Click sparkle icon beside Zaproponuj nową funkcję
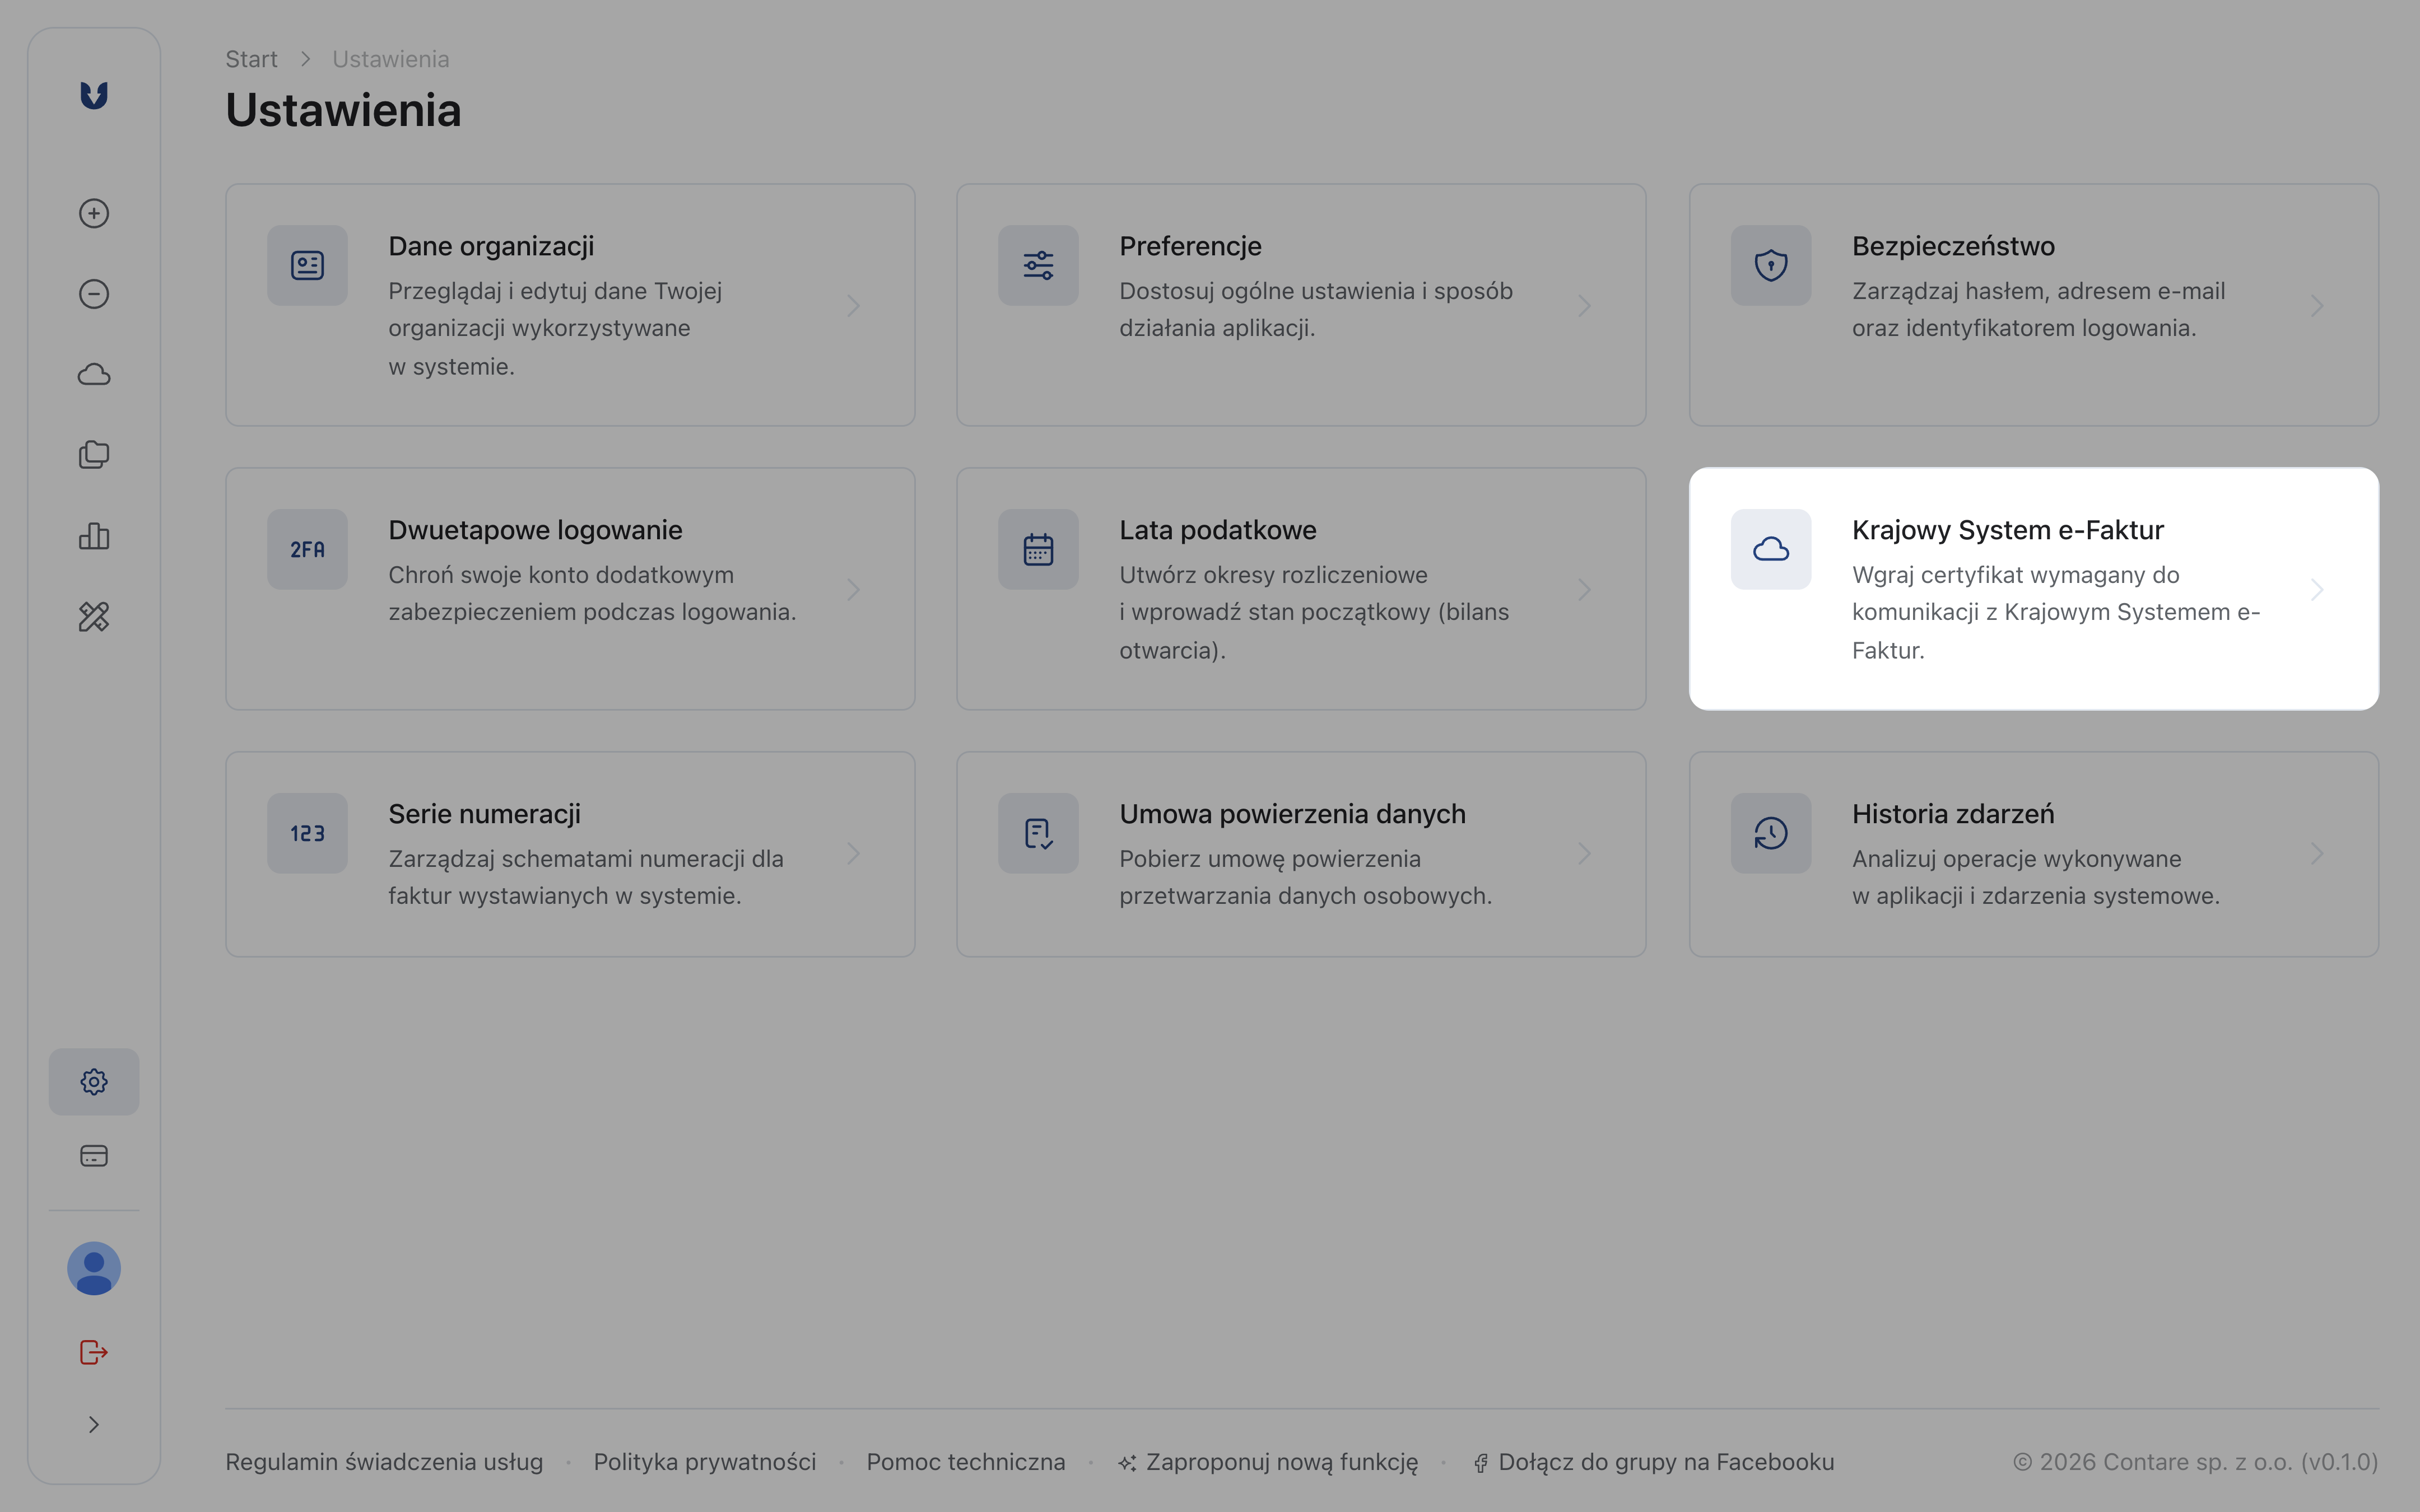The width and height of the screenshot is (2420, 1512). click(x=1127, y=1463)
